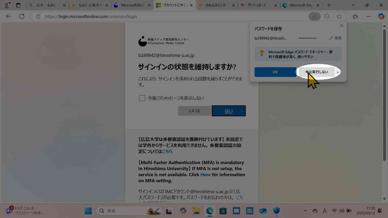Open the こちら link about MFA setup

(167, 151)
